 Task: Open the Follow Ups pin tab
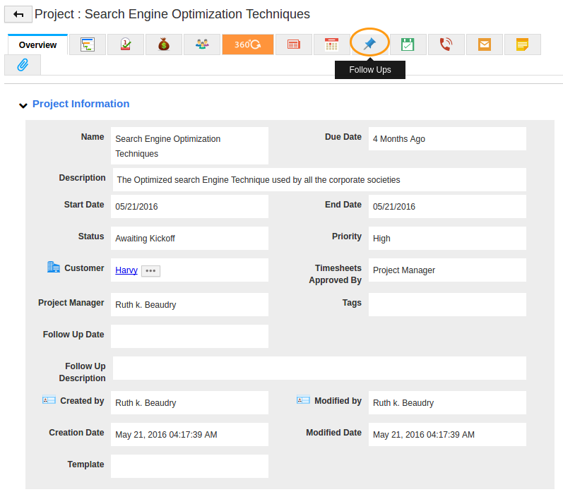[369, 44]
